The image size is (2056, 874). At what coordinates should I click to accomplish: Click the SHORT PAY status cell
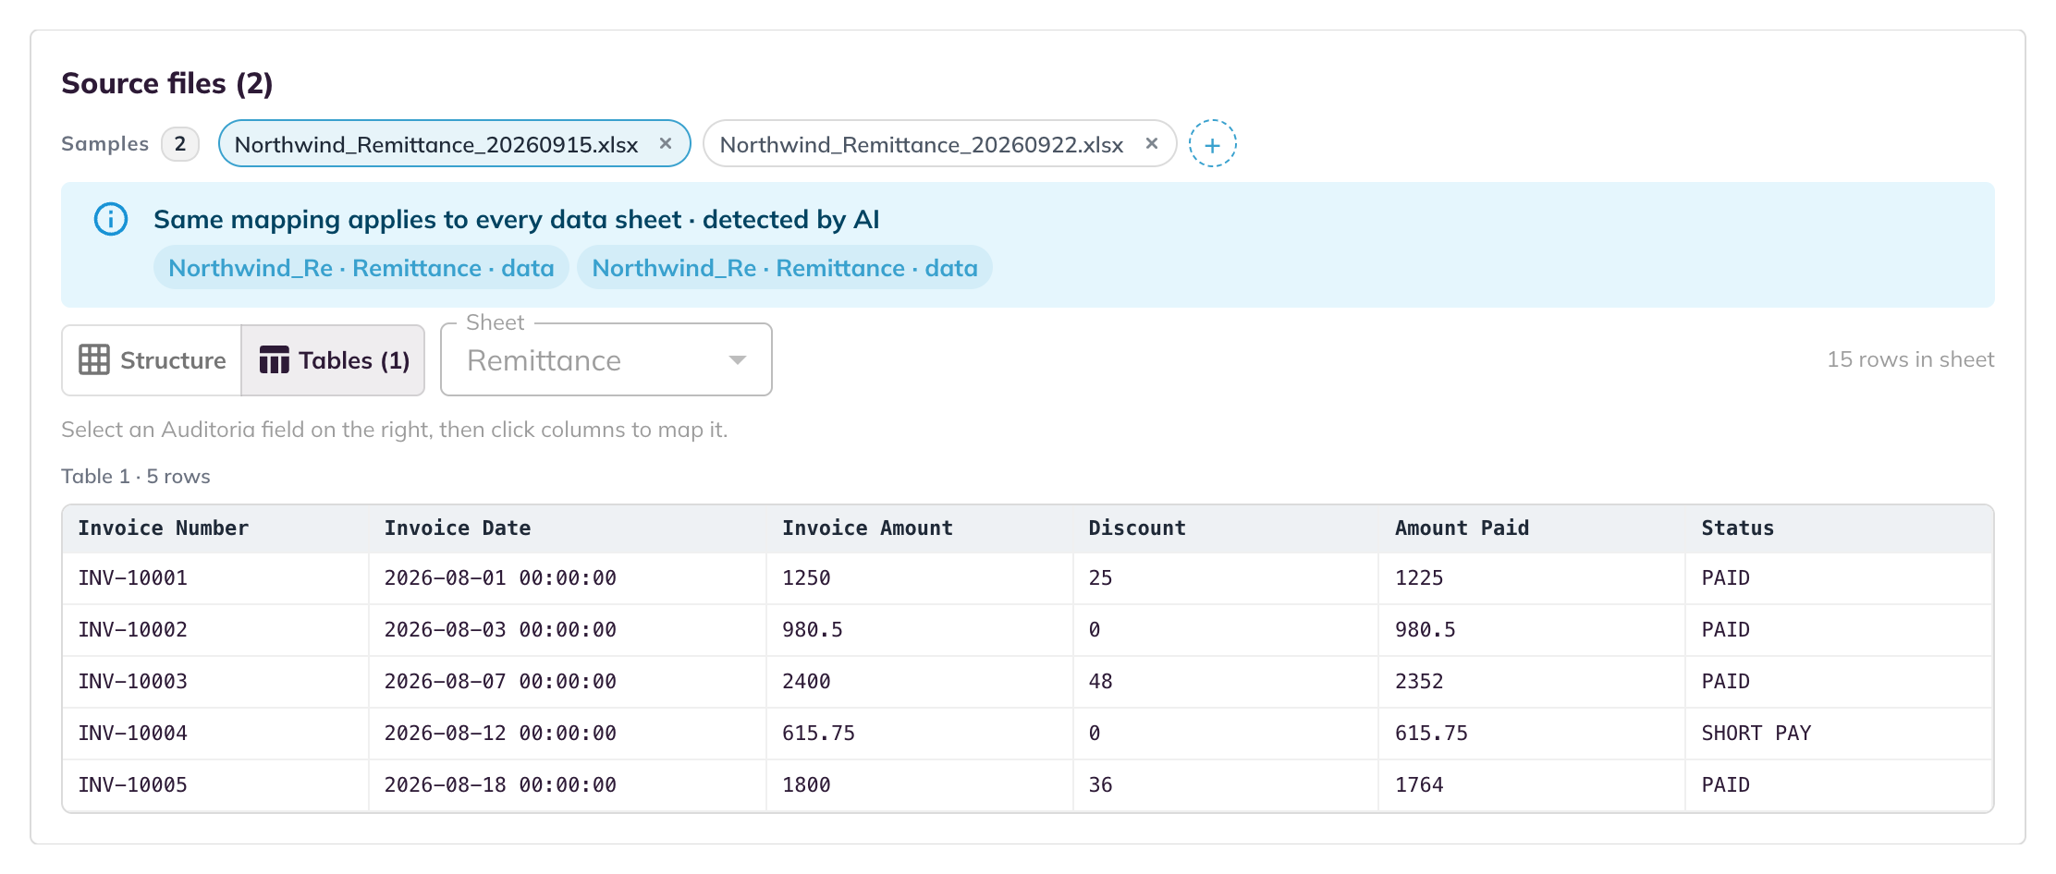1839,734
